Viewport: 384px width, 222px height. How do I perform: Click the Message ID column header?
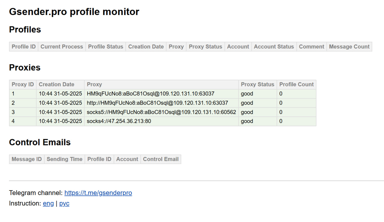point(27,159)
